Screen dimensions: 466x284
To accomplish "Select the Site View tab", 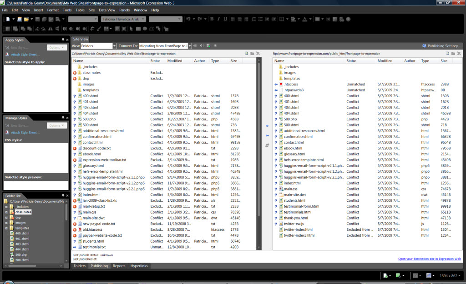I will pos(81,39).
